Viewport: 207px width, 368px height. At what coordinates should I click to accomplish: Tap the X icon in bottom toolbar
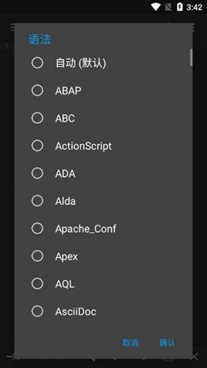(x=195, y=357)
